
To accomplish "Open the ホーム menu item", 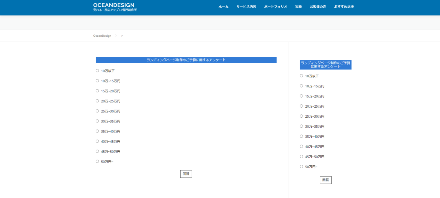I will pyautogui.click(x=223, y=6).
